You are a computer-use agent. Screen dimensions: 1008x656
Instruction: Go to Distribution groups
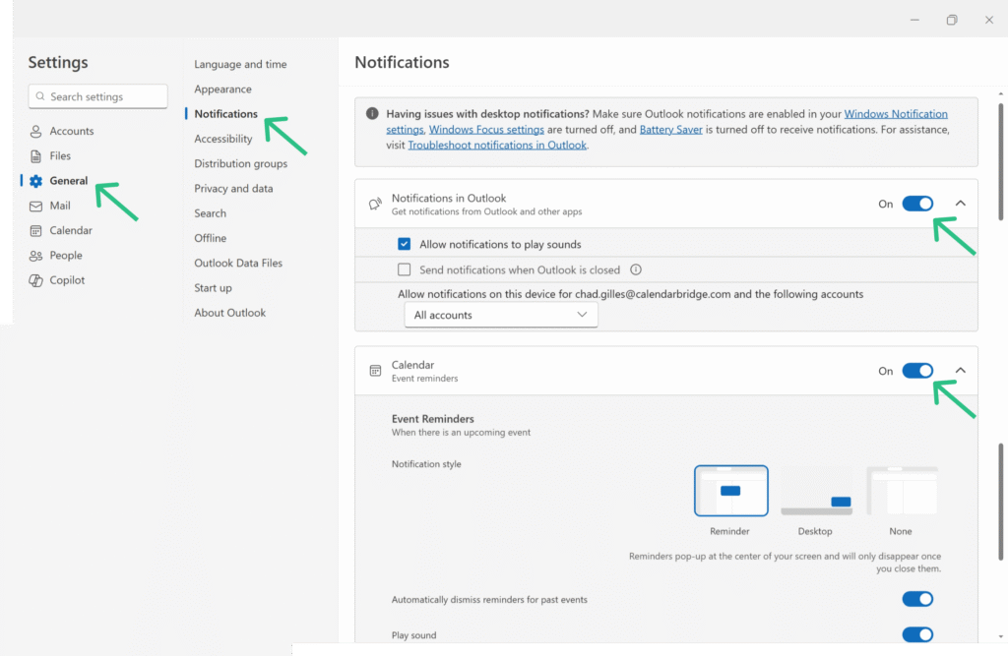241,164
